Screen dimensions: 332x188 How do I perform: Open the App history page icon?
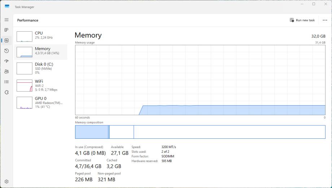6,51
